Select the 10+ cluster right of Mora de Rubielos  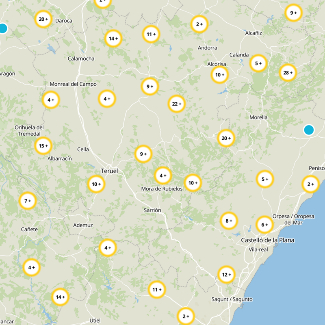[193, 183]
